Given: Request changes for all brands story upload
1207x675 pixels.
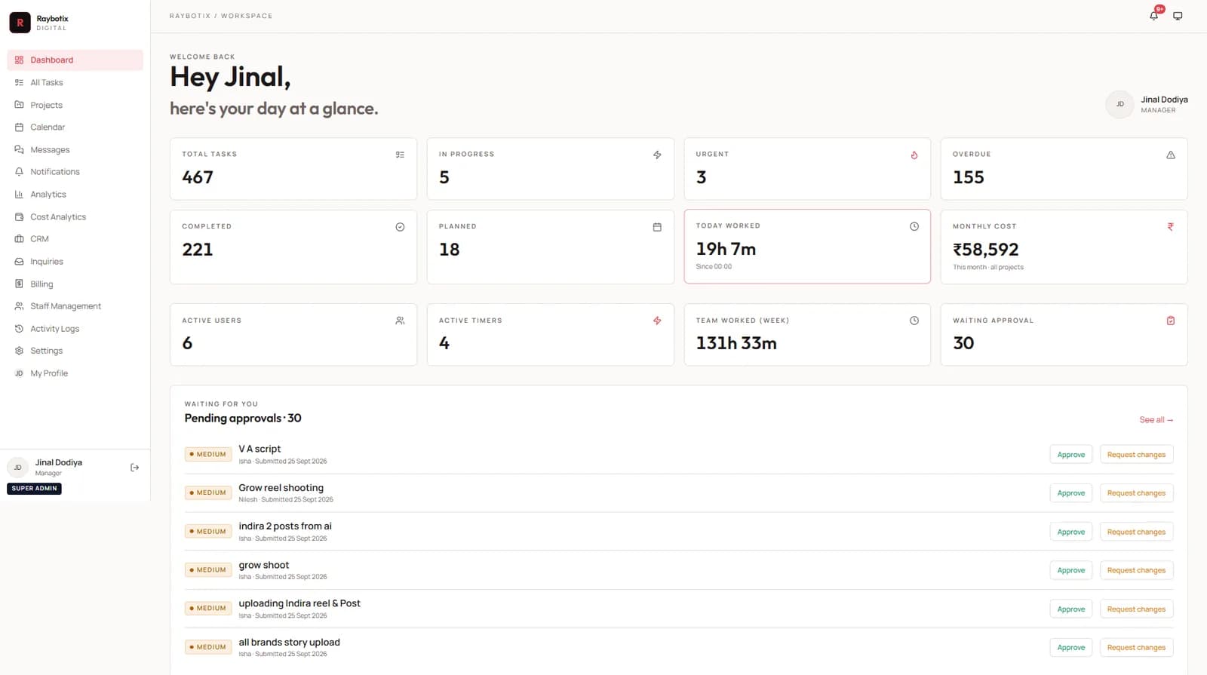Looking at the screenshot, I should [x=1136, y=648].
